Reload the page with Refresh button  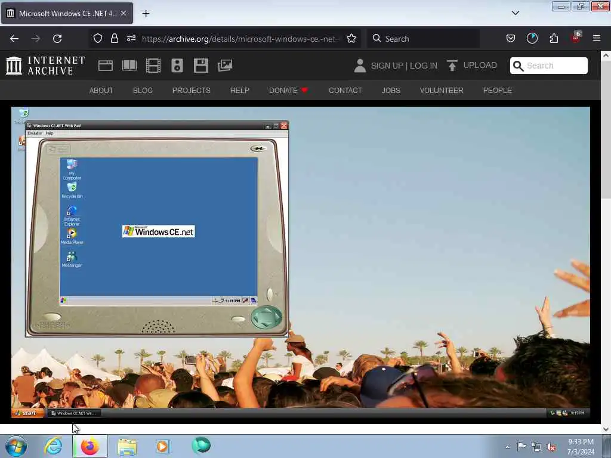click(57, 39)
